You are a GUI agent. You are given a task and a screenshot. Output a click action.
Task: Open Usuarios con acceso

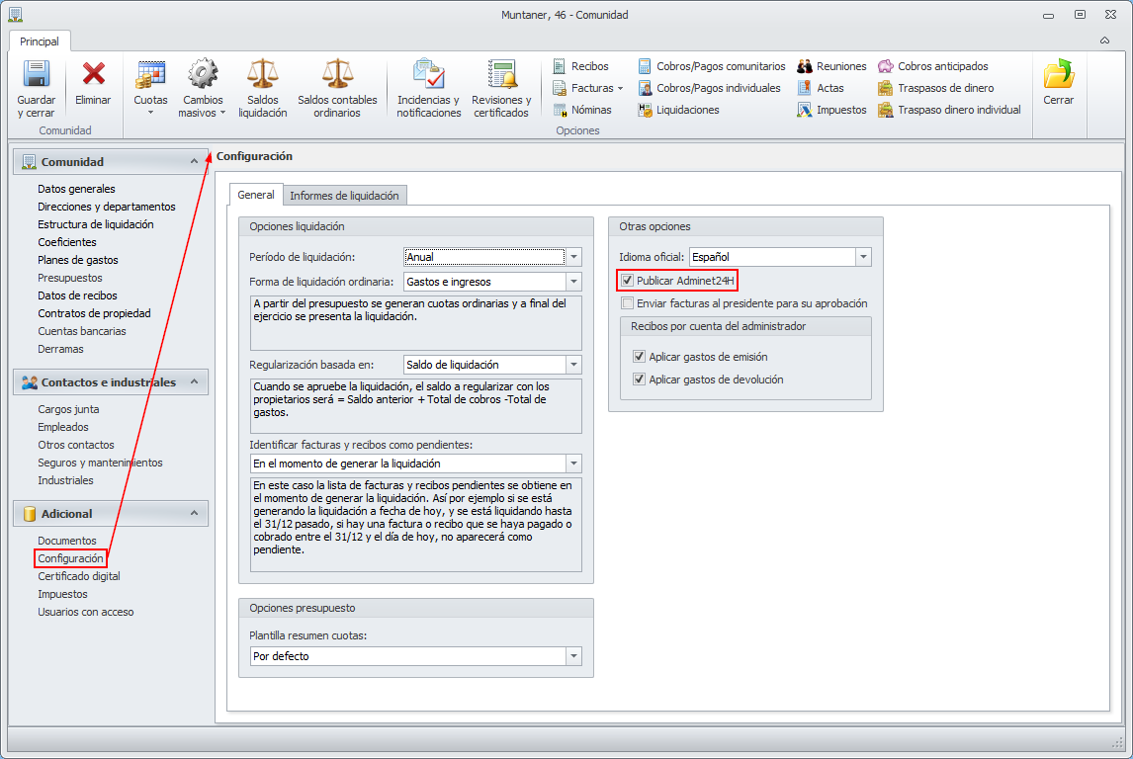point(86,613)
